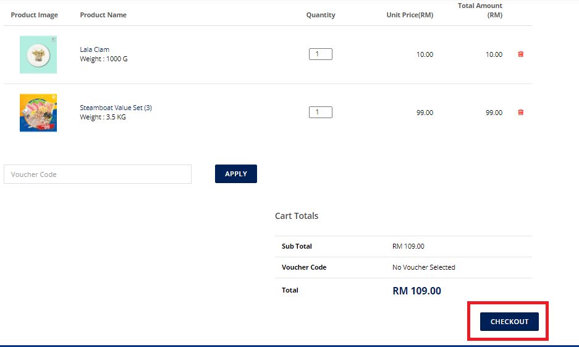Image resolution: width=579 pixels, height=347 pixels.
Task: Remove Steamboat Value Set using trash icon
Action: [520, 113]
